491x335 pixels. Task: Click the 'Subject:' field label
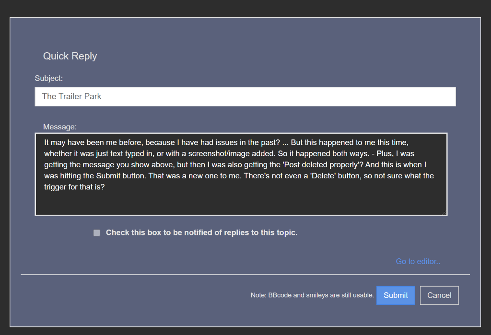(49, 78)
